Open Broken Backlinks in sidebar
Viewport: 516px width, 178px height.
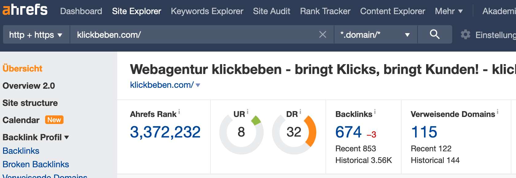point(36,164)
